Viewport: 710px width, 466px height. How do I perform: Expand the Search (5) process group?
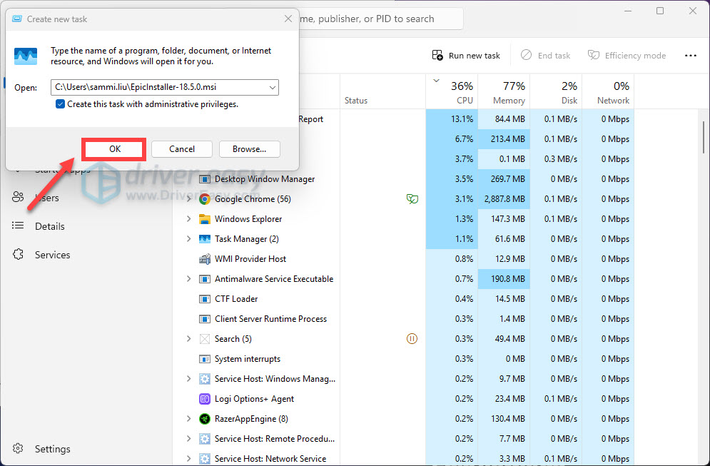click(x=189, y=339)
